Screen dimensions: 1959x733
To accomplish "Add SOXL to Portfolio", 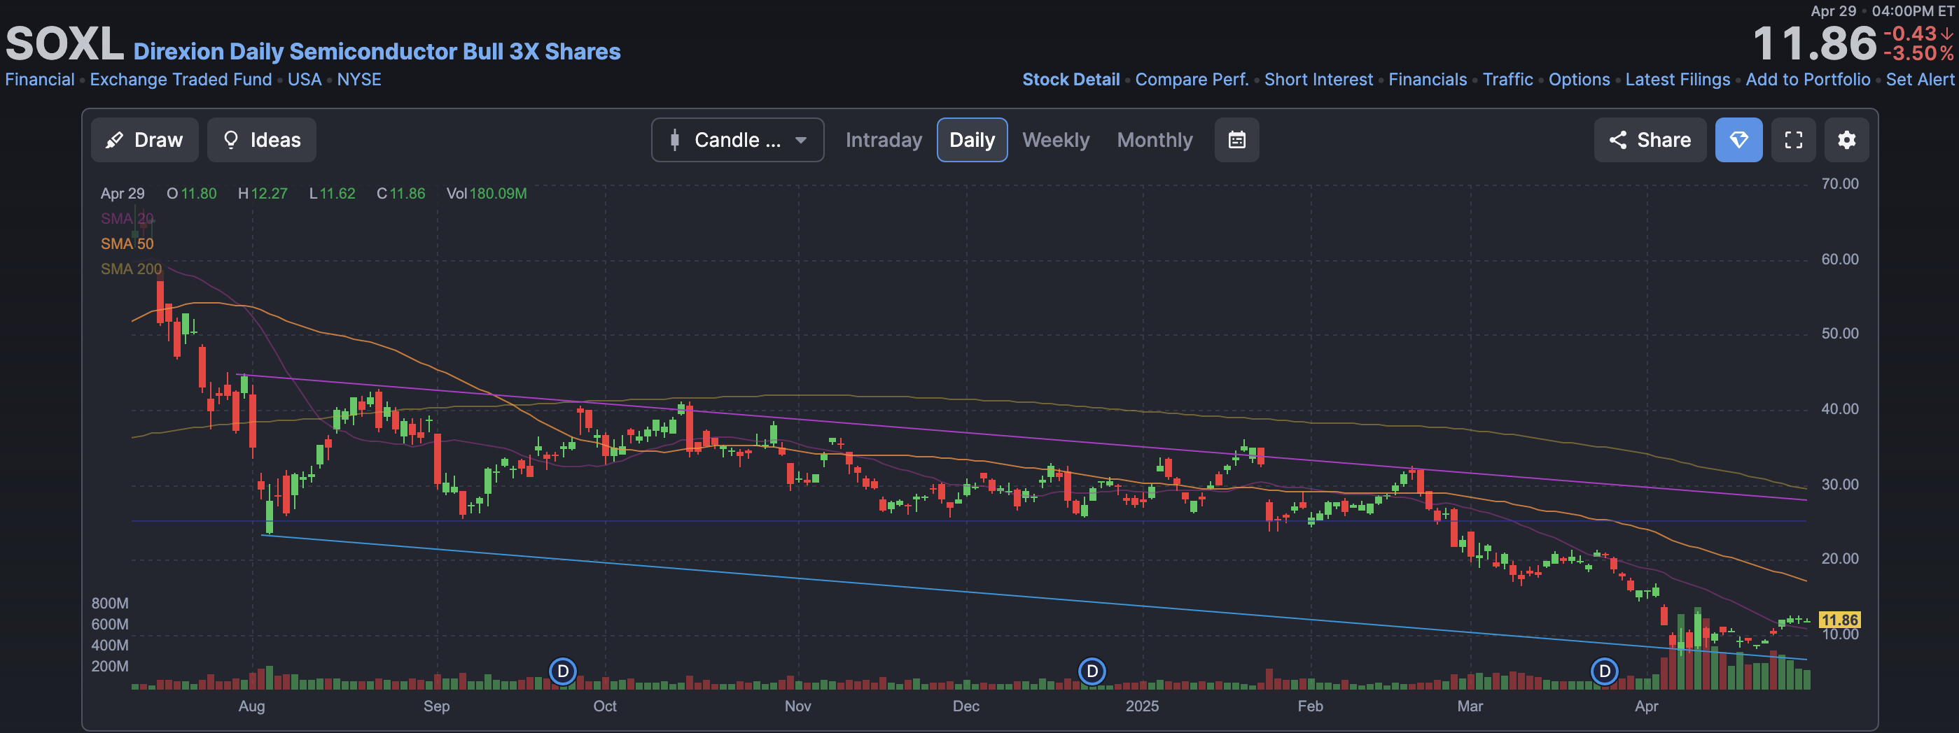I will pos(1808,80).
